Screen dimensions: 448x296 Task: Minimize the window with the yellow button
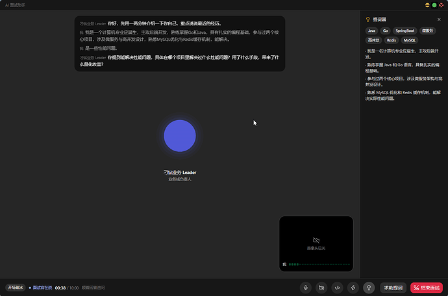427,5
